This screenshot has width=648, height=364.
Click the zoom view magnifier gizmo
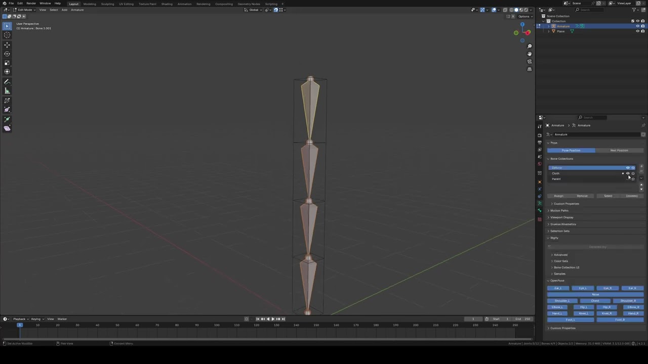click(530, 46)
